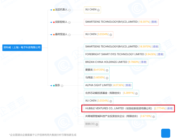Expand XU CHEN legal representative node
Viewport: 191px width, 140px height.
pos(98,10)
